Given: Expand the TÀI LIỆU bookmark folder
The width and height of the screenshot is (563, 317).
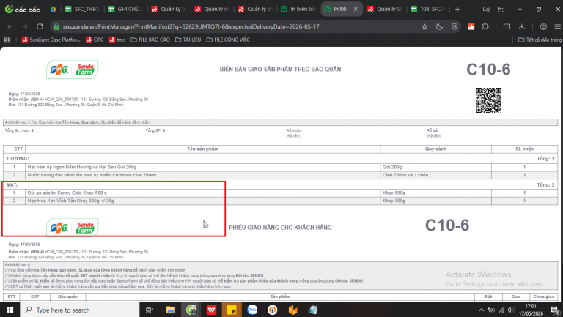Looking at the screenshot, I should 188,40.
